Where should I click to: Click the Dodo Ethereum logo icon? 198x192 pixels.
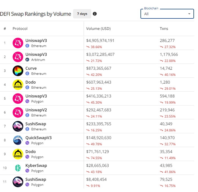pyautogui.click(x=18, y=85)
